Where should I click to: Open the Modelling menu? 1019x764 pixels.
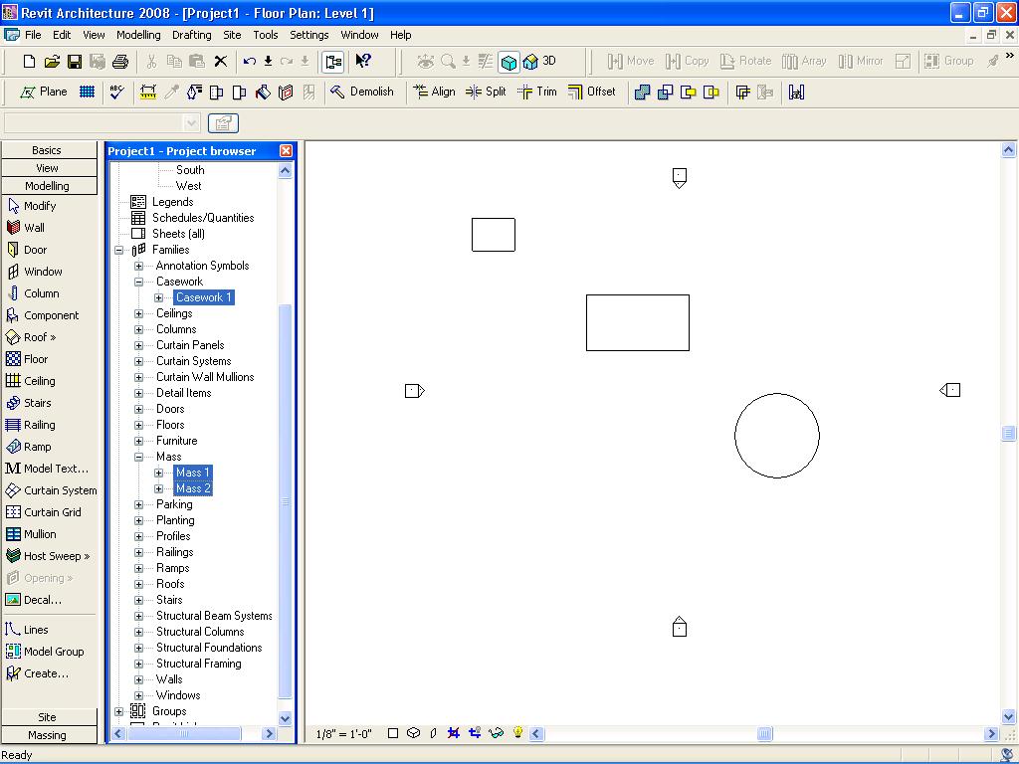(138, 35)
